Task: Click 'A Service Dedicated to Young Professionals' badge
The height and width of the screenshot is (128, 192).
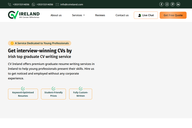Action: 40,43
